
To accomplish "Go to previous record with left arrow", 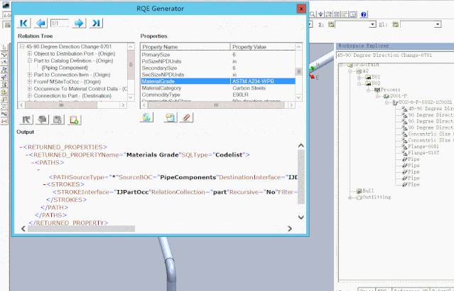I will pyautogui.click(x=40, y=23).
